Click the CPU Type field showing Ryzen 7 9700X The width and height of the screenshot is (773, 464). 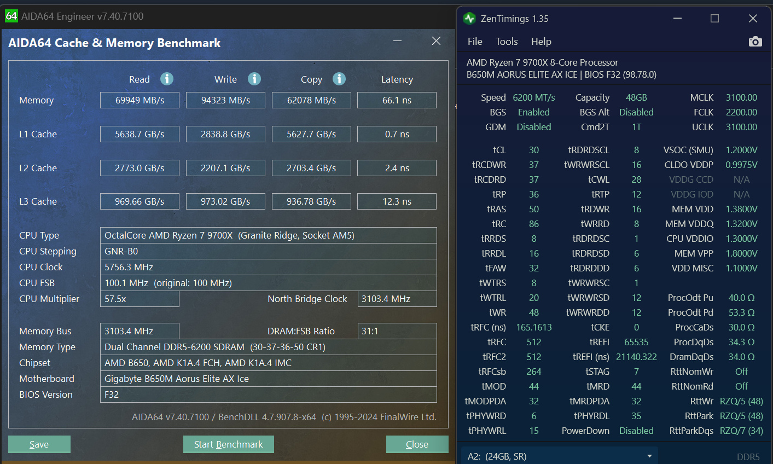click(x=269, y=235)
